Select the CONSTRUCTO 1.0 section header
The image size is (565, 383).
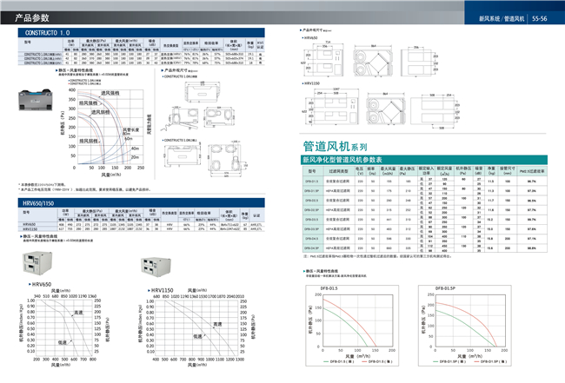[x=46, y=30]
